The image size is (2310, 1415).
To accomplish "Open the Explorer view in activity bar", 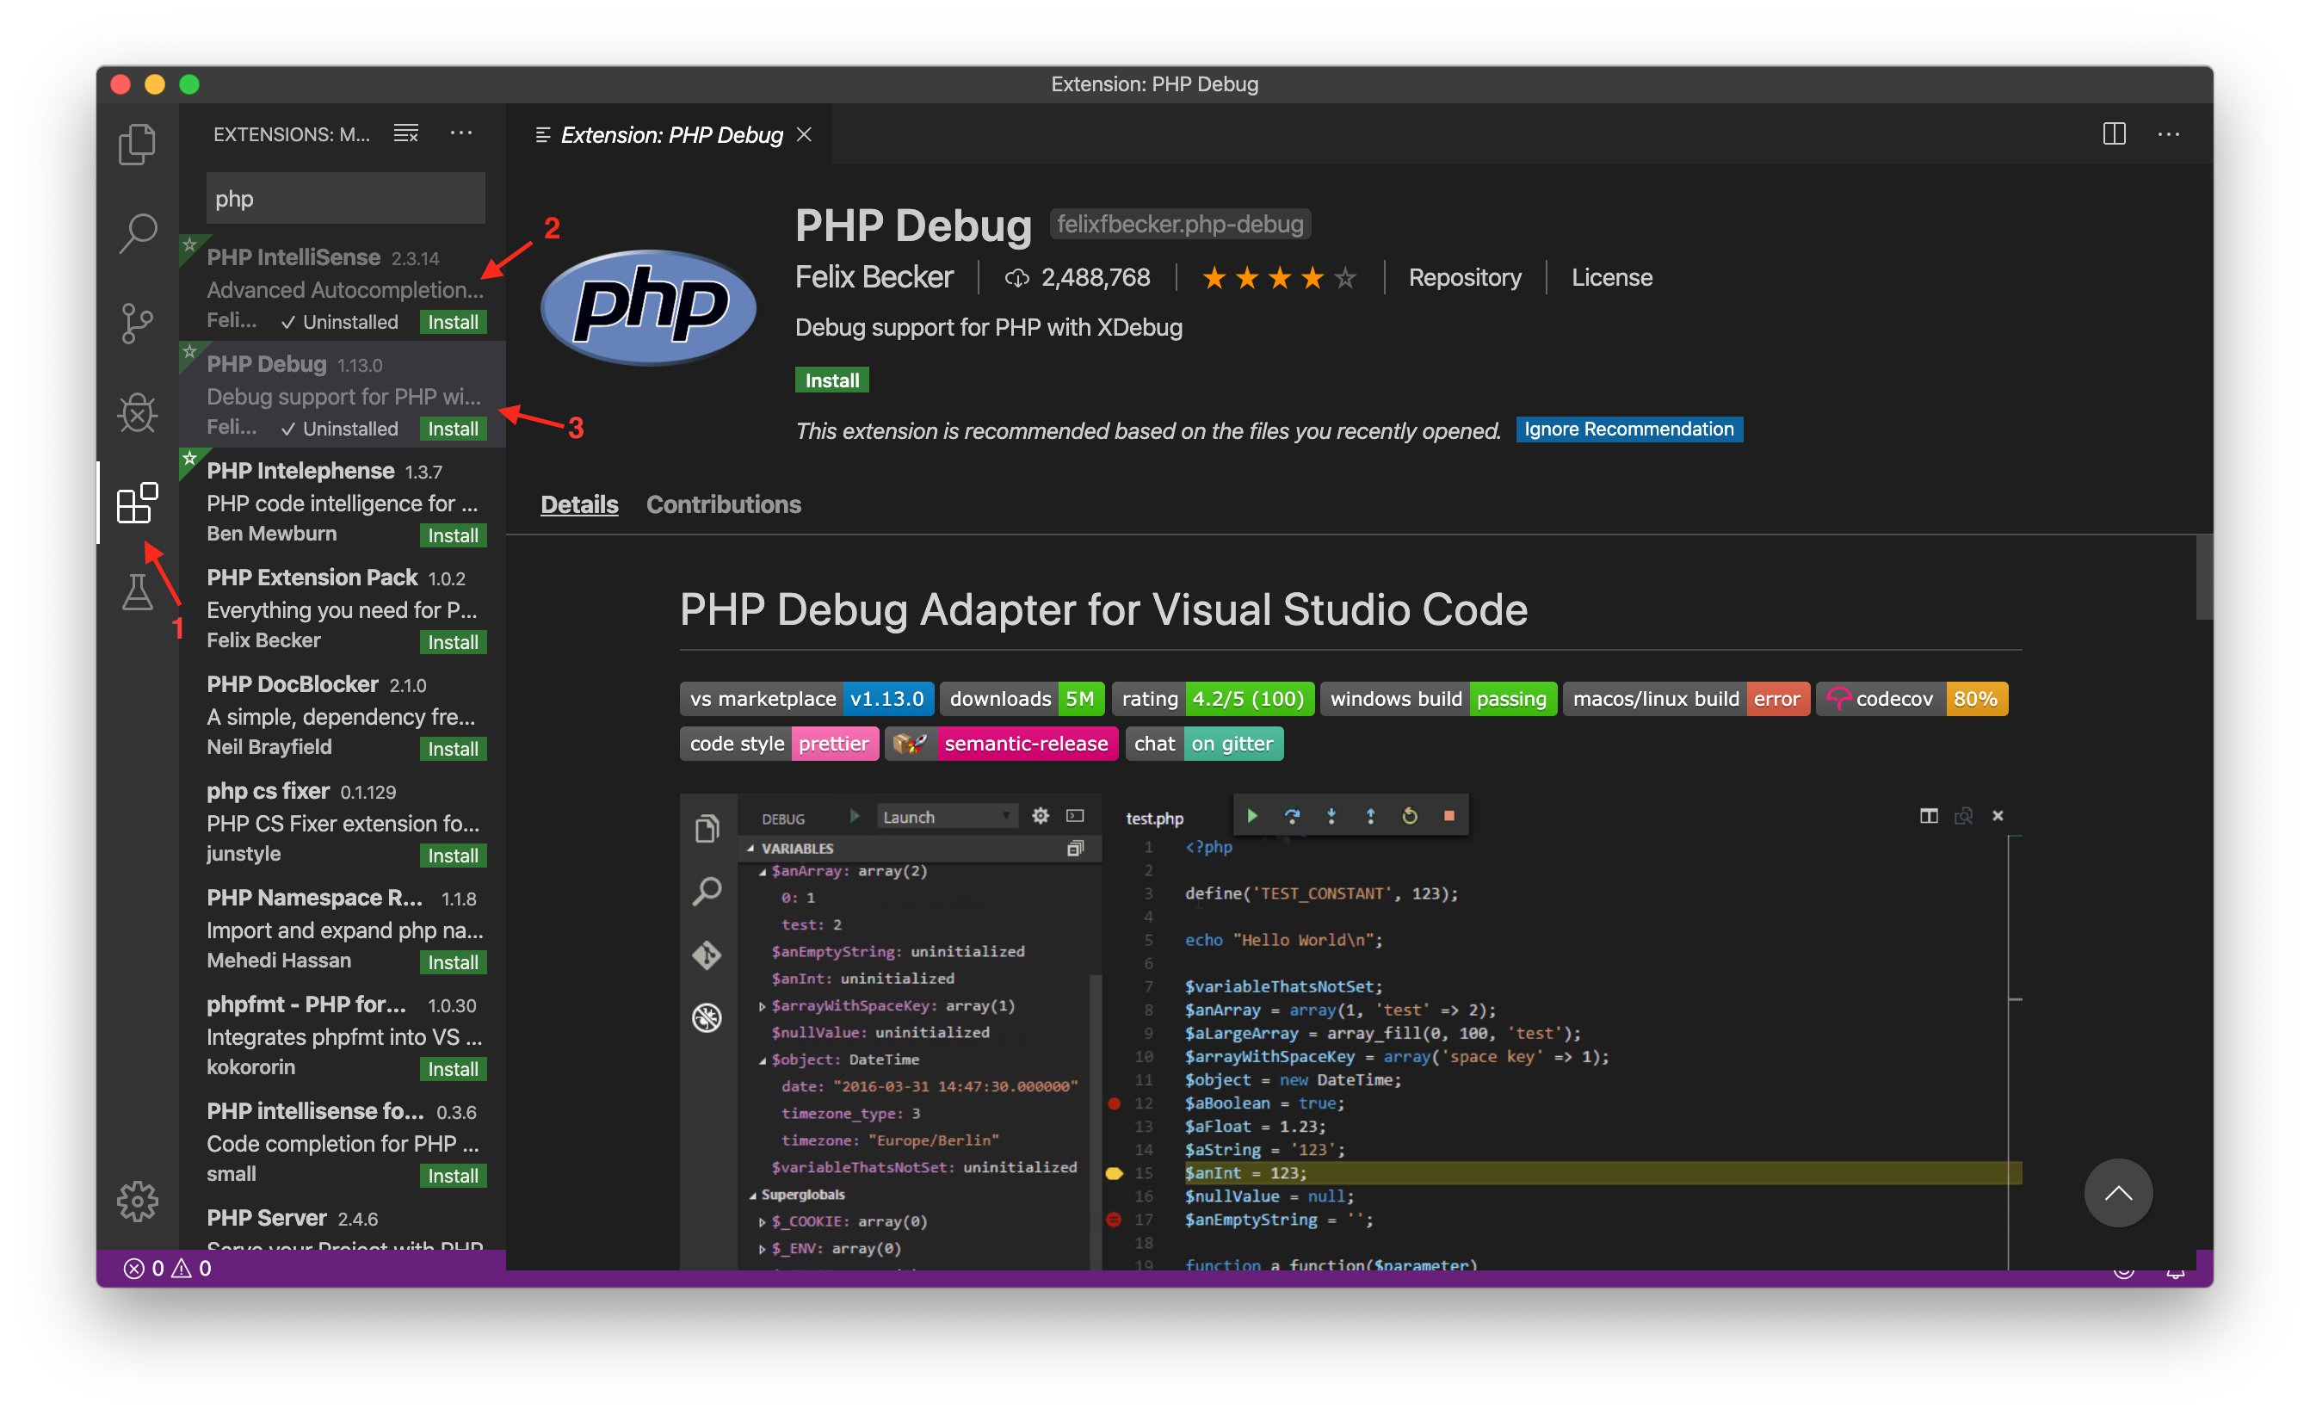I will click(x=137, y=145).
